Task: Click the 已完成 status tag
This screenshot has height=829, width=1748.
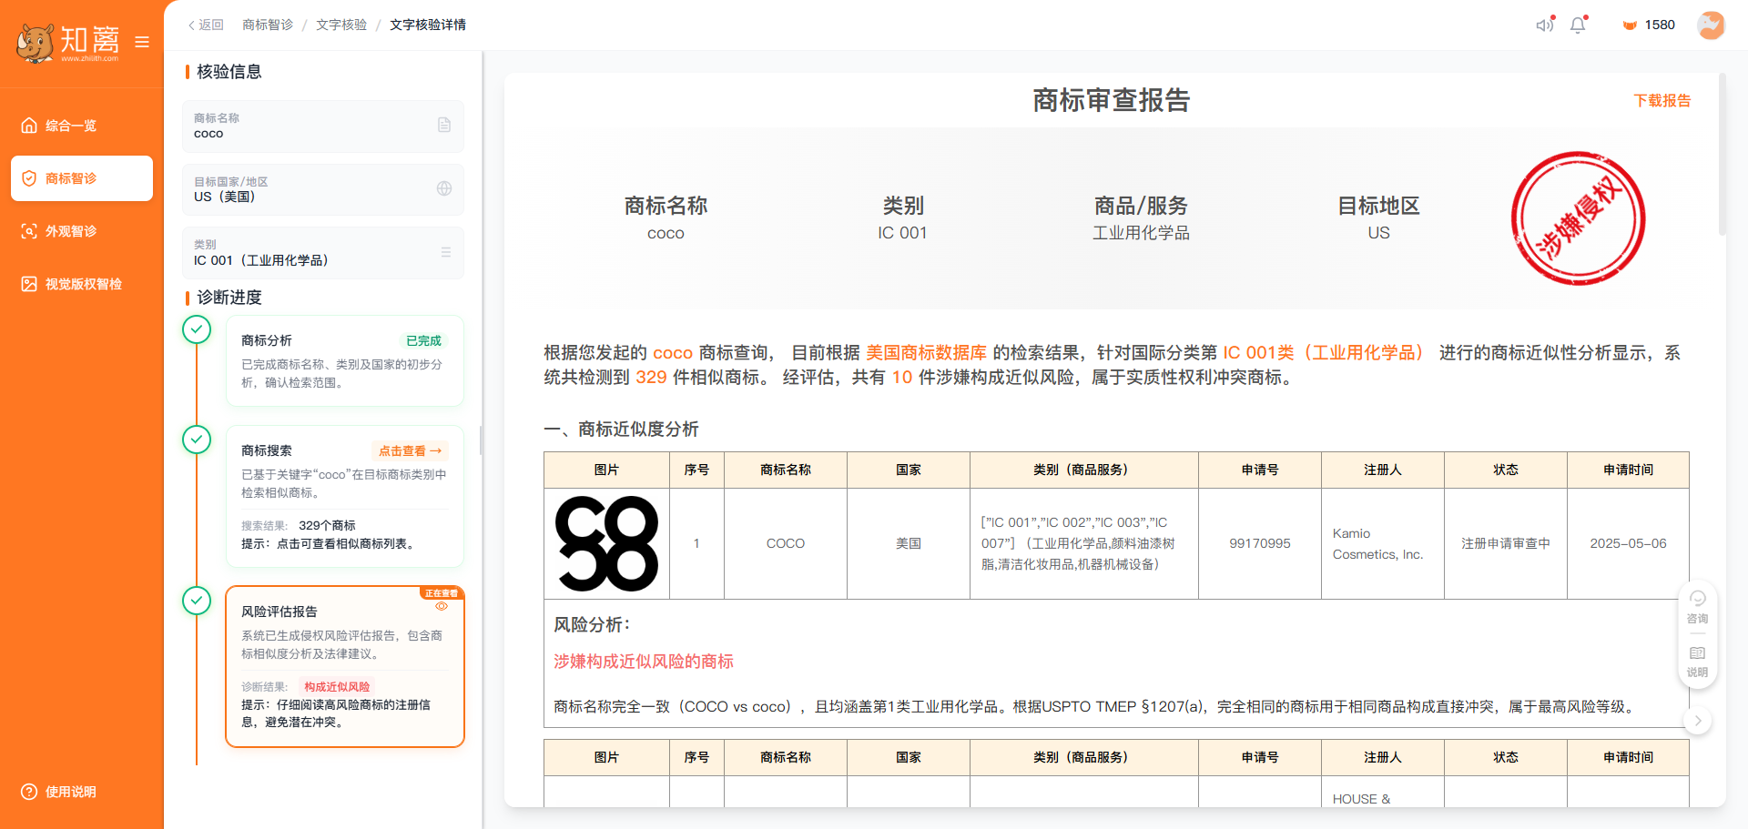Action: pos(423,340)
